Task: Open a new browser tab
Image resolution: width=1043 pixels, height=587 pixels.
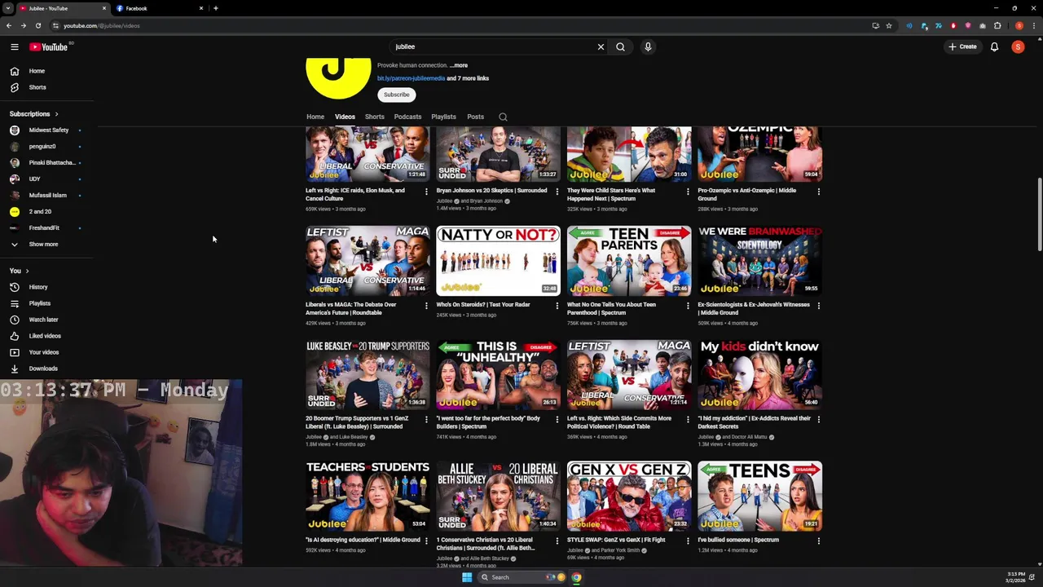Action: [215, 8]
